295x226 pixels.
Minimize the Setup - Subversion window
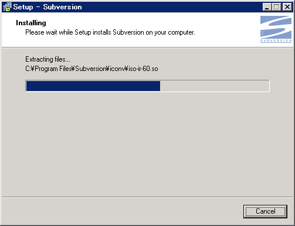[x=267, y=7]
